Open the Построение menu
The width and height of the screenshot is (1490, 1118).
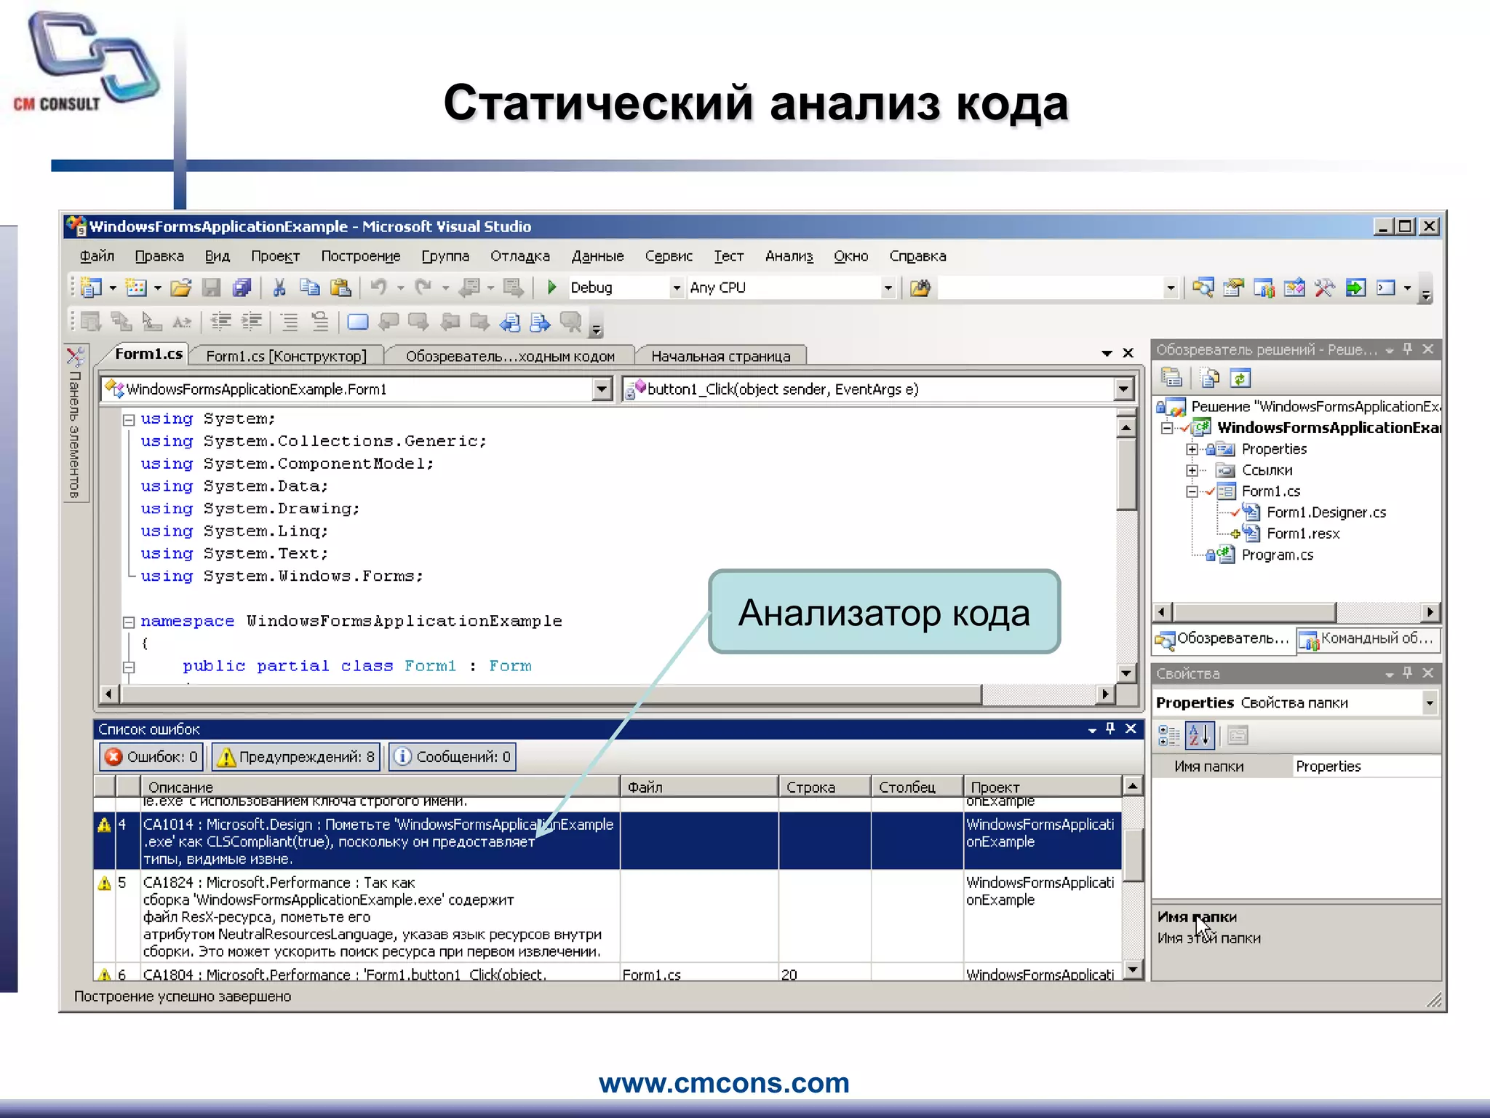tap(361, 256)
